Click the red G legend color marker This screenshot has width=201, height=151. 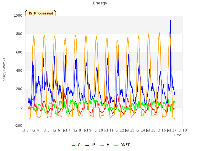(73, 145)
